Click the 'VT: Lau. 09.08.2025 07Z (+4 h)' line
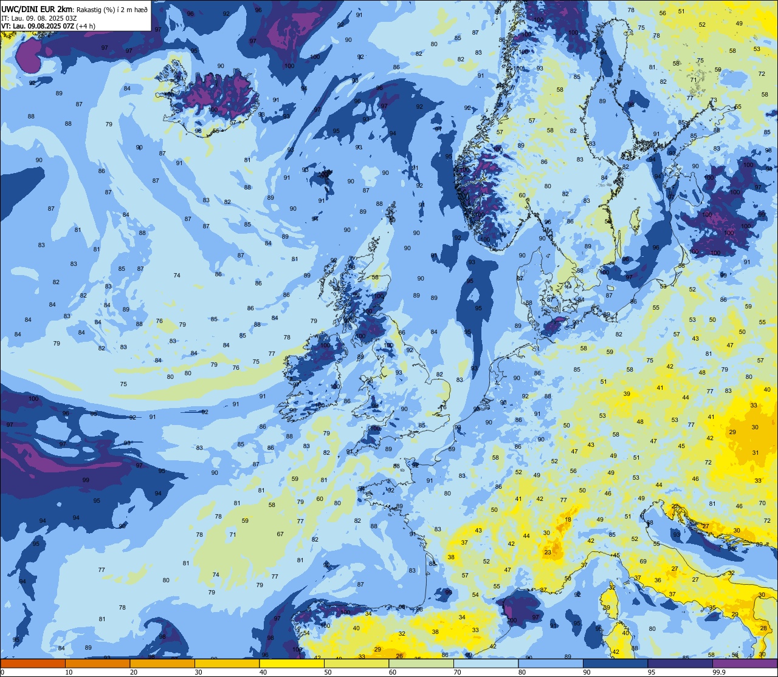 coord(49,26)
